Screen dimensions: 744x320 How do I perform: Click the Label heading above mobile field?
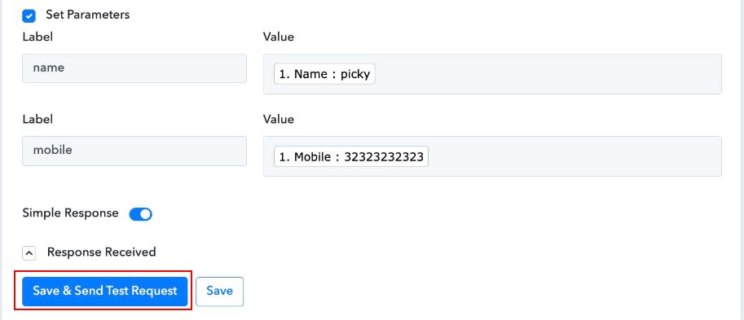pyautogui.click(x=37, y=119)
